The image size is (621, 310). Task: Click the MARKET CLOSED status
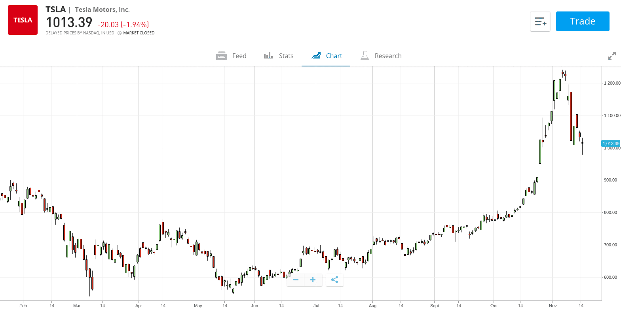point(139,33)
